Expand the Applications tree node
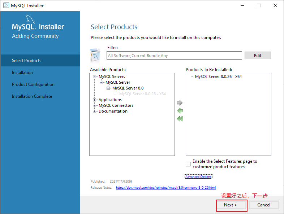The height and width of the screenshot is (214, 284). pos(94,100)
